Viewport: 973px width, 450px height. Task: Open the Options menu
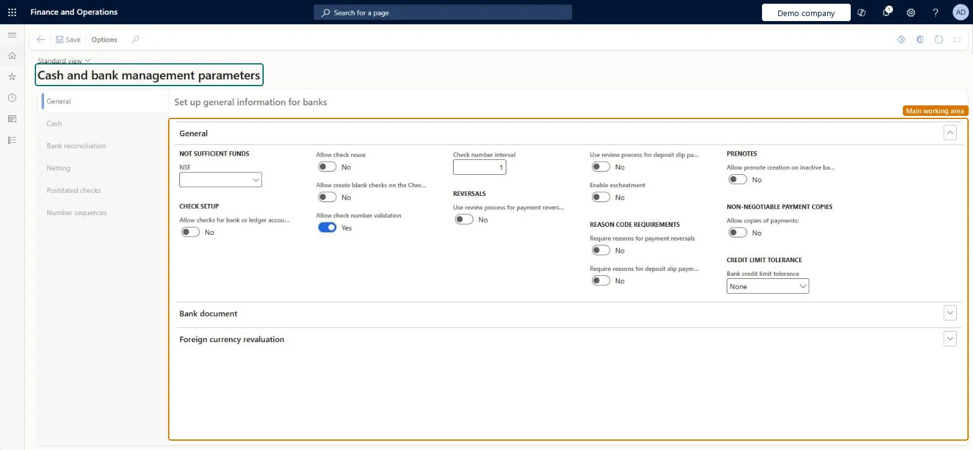pyautogui.click(x=104, y=40)
